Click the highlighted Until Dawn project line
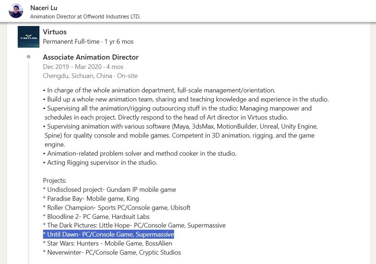The image size is (376, 264). click(x=109, y=234)
